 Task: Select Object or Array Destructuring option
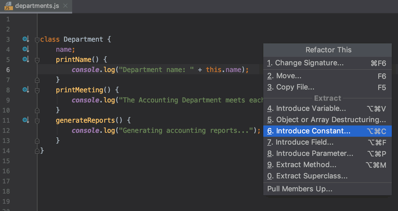[331, 120]
